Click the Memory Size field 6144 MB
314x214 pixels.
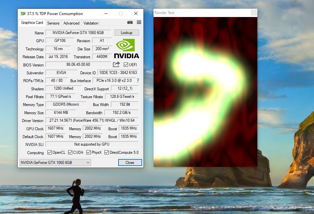[x=61, y=113]
